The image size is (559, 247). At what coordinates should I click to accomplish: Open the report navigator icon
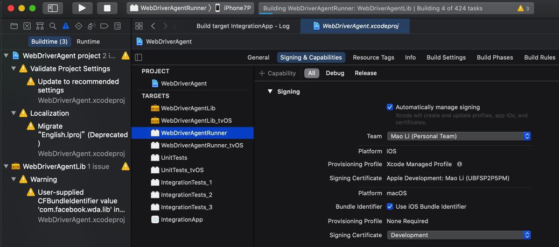coord(117,26)
